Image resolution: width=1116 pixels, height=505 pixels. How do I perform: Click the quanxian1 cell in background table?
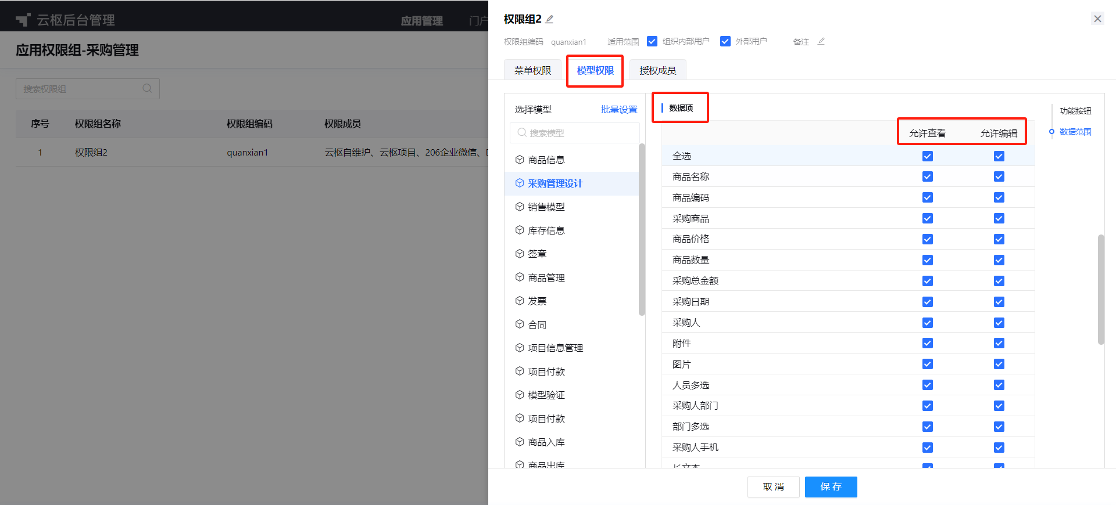coord(248,152)
